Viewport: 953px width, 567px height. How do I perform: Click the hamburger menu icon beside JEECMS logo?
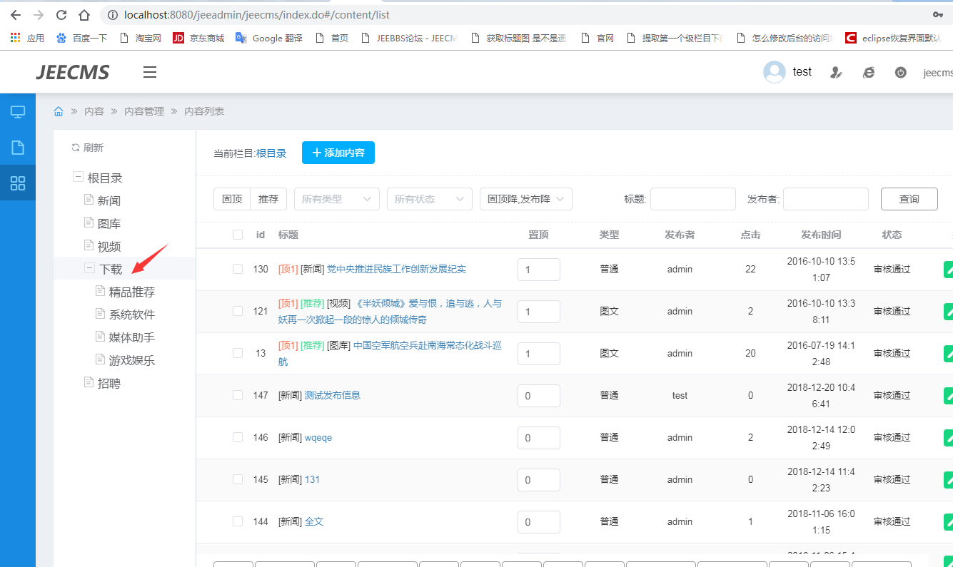pyautogui.click(x=150, y=72)
